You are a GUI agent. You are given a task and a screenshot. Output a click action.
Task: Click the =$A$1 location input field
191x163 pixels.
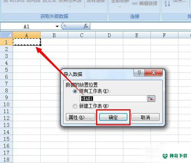[x=113, y=99]
